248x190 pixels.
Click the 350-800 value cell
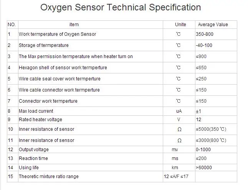click(x=205, y=34)
